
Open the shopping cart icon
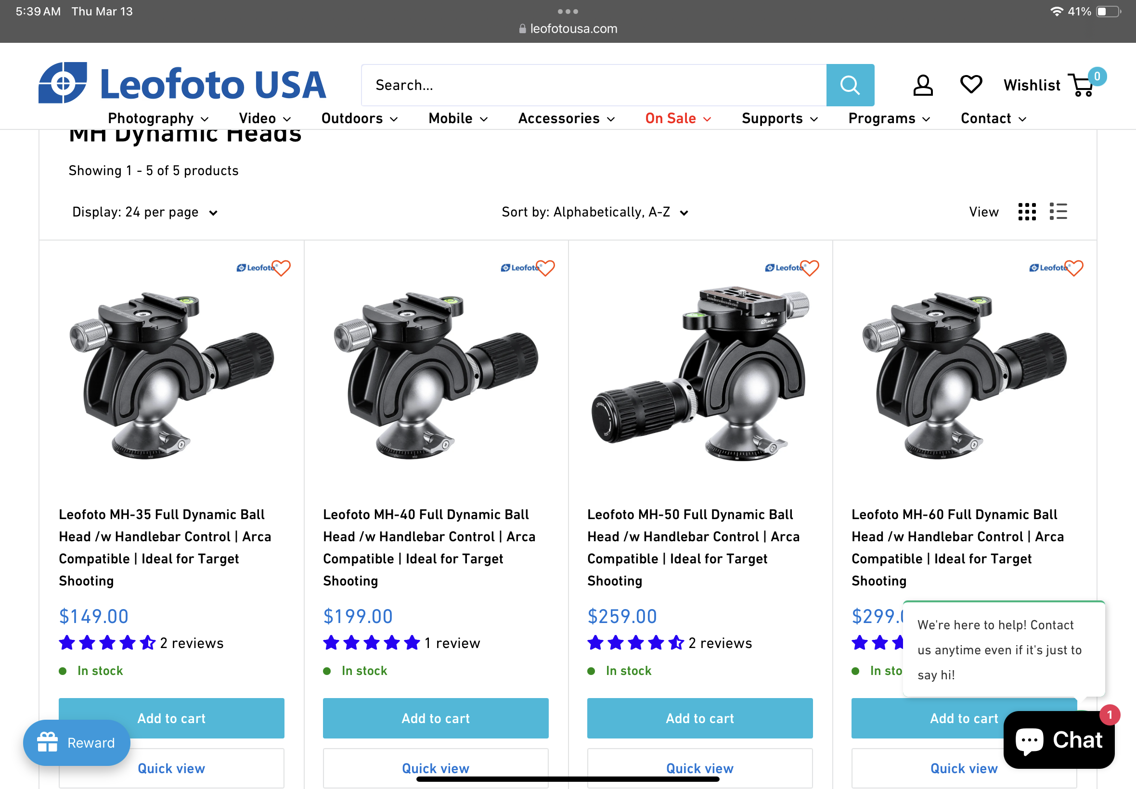click(1083, 85)
